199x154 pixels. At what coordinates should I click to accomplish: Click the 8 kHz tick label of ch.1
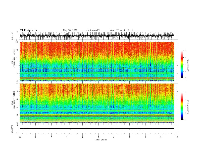pos(17,50)
